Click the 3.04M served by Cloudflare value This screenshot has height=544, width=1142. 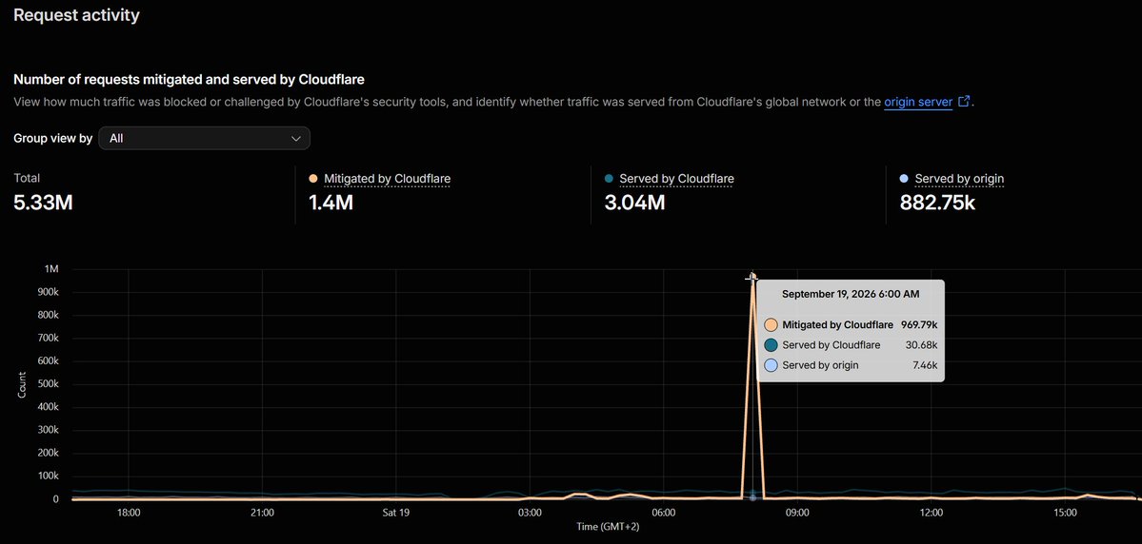[634, 203]
